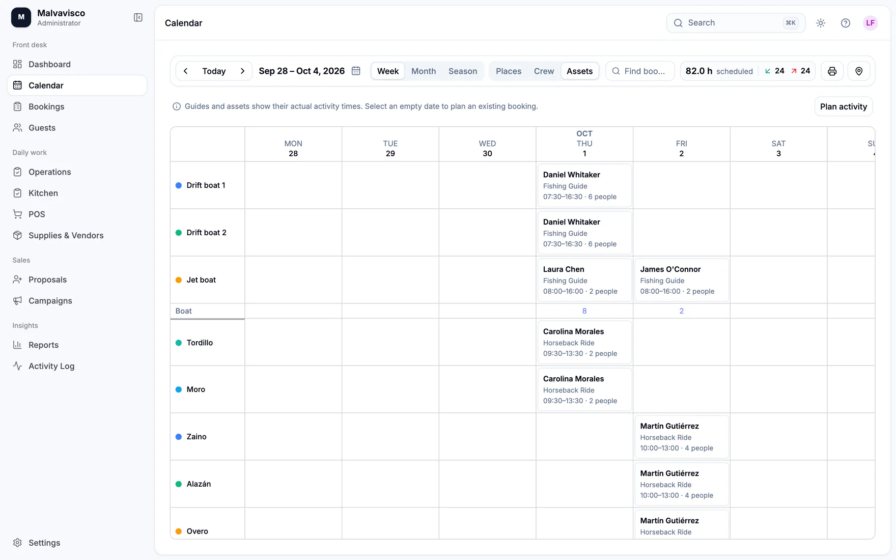The width and height of the screenshot is (896, 560).
Task: Show calendar by Crew
Action: 544,71
